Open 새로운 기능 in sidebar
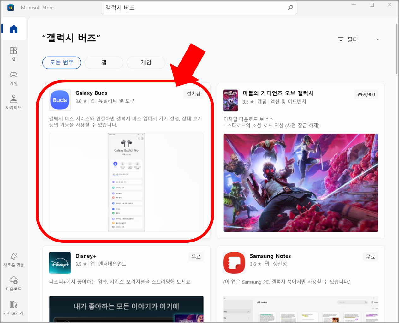This screenshot has height=323, width=399. click(14, 260)
